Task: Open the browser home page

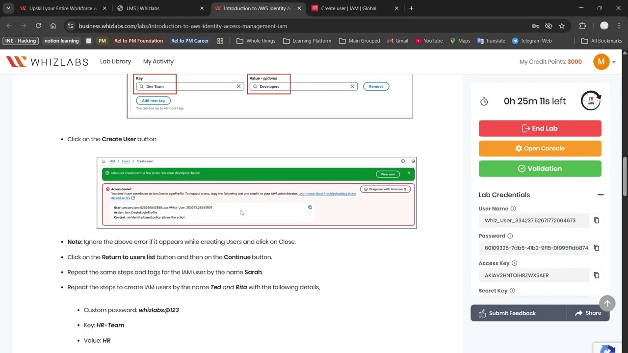Action: click(53, 26)
